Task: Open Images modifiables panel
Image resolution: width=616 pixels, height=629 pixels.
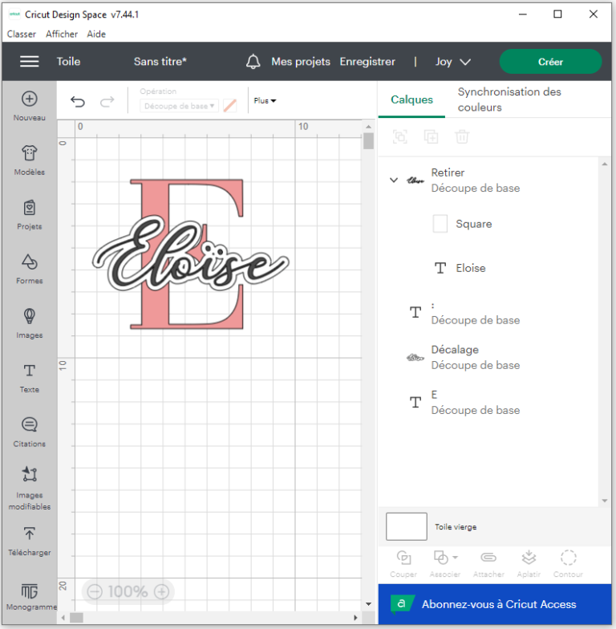Action: point(29,488)
